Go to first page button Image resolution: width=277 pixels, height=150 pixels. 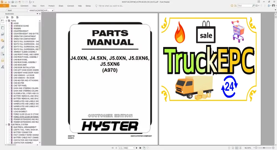click(x=112, y=148)
